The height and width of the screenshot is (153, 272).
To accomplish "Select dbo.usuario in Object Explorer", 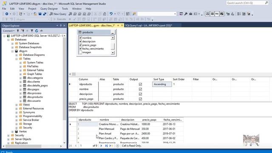I will (x=34, y=101).
